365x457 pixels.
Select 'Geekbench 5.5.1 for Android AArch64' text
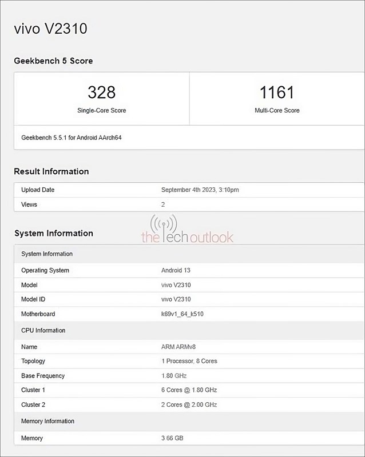click(72, 138)
